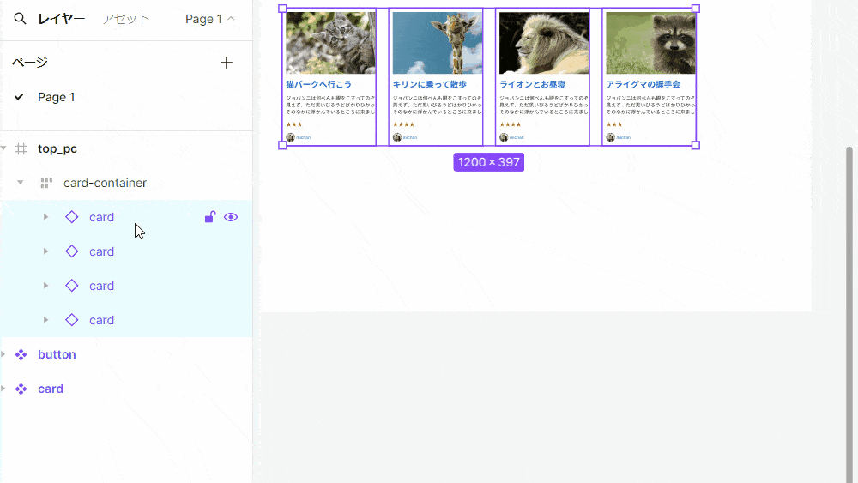Click the キリンに乗って散歩 card title
The width and height of the screenshot is (858, 483).
point(430,84)
